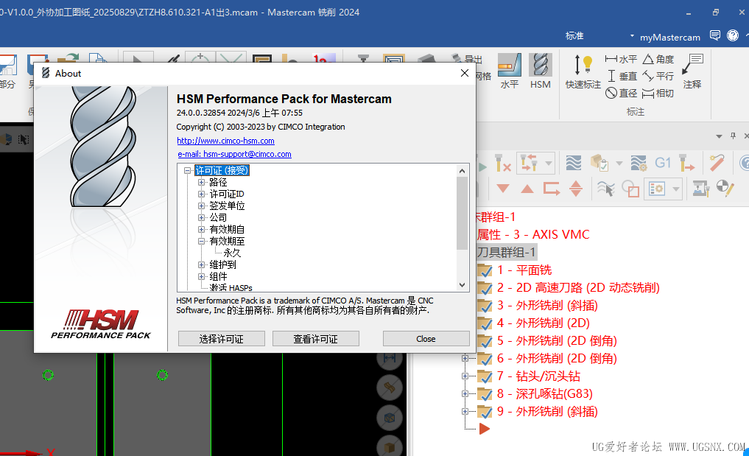Move insert arrow up with red up triangle
Screen dimensions: 749x456
pos(527,189)
